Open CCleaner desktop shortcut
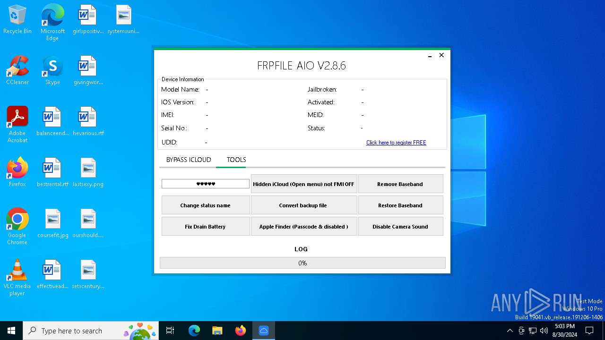This screenshot has width=605, height=340. [x=17, y=71]
